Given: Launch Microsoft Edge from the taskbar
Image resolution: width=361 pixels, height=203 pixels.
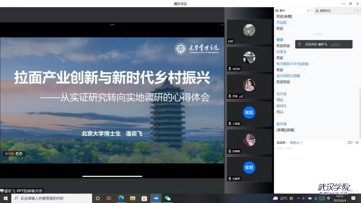Looking at the screenshot, I should coord(121,198).
